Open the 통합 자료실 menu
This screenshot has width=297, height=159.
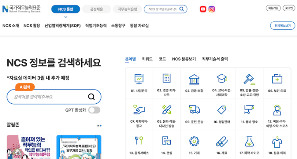tap(139, 26)
